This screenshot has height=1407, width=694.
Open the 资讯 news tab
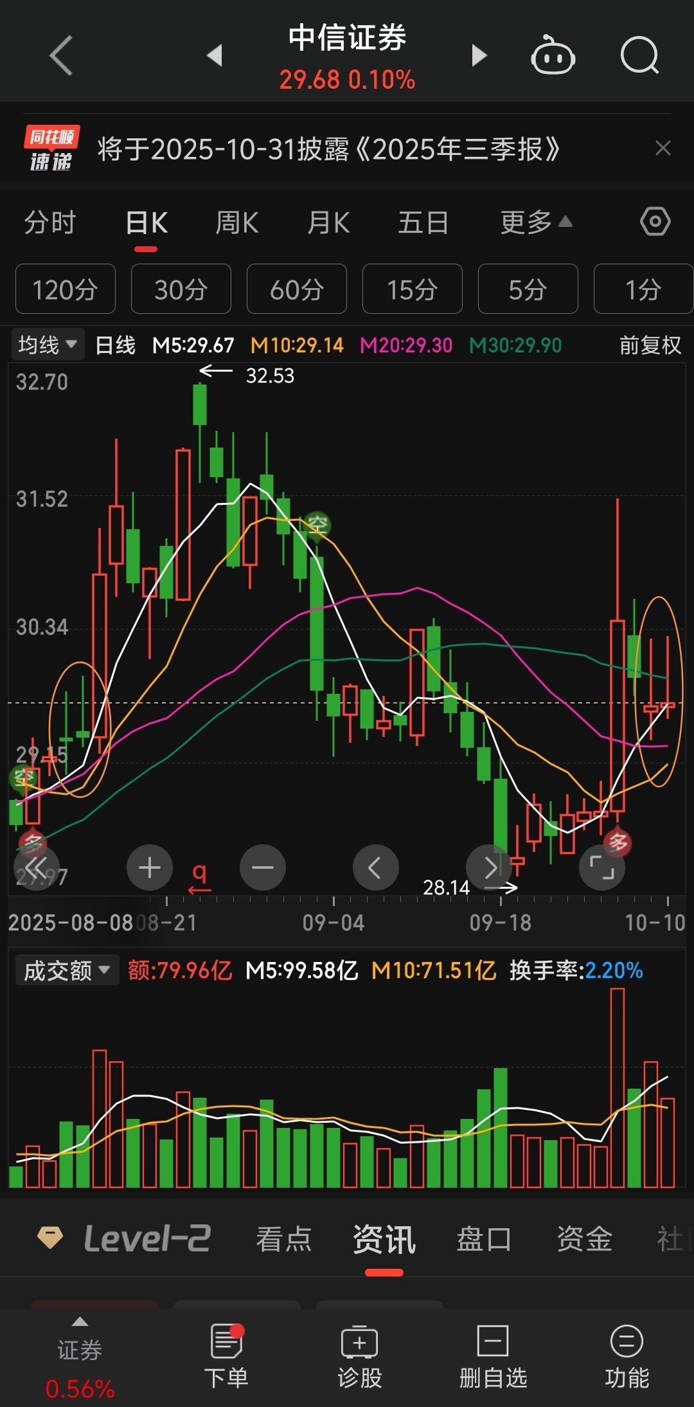(x=384, y=1239)
